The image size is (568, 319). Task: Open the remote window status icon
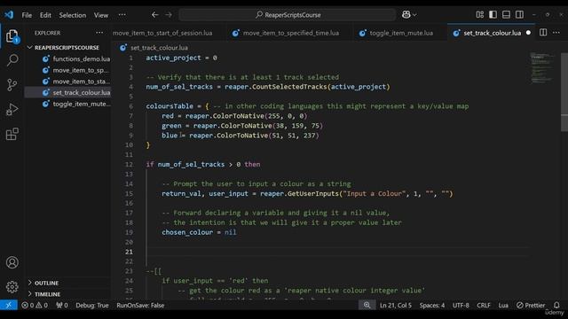click(9, 305)
